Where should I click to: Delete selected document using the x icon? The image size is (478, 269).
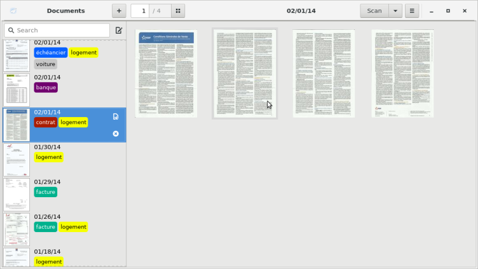pyautogui.click(x=116, y=134)
